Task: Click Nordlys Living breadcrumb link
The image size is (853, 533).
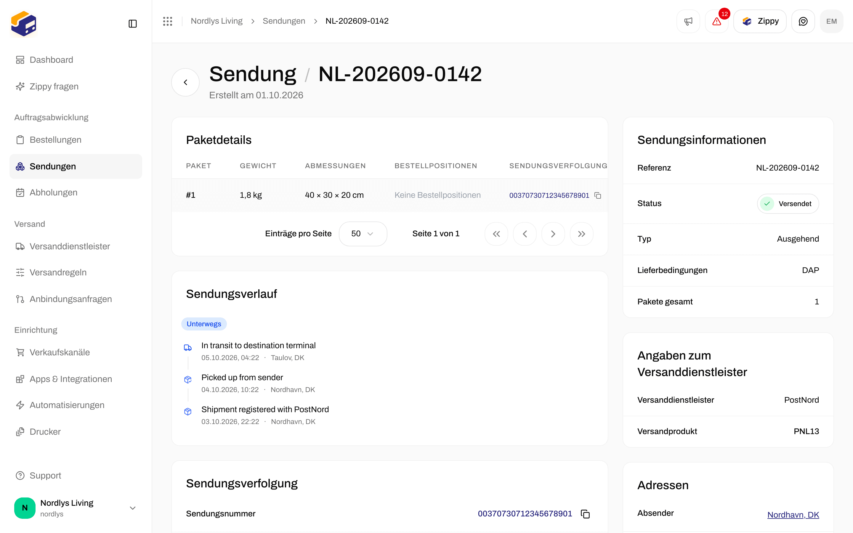Action: tap(217, 21)
